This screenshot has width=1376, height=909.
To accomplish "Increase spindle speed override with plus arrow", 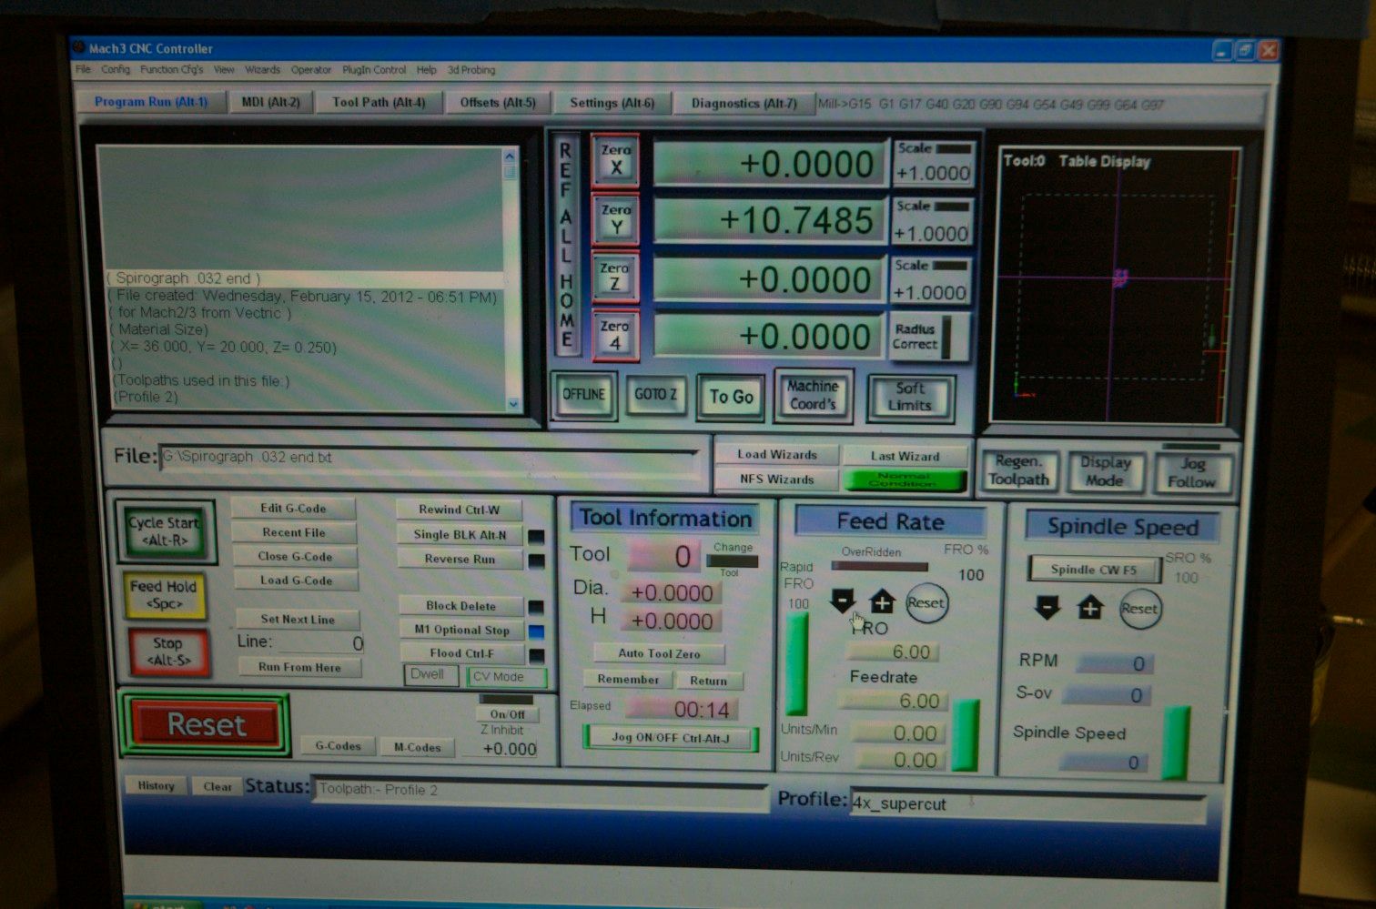I will click(x=1090, y=607).
